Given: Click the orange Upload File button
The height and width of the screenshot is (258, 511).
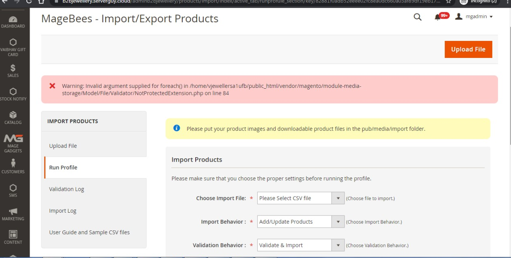Looking at the screenshot, I should coord(468,49).
